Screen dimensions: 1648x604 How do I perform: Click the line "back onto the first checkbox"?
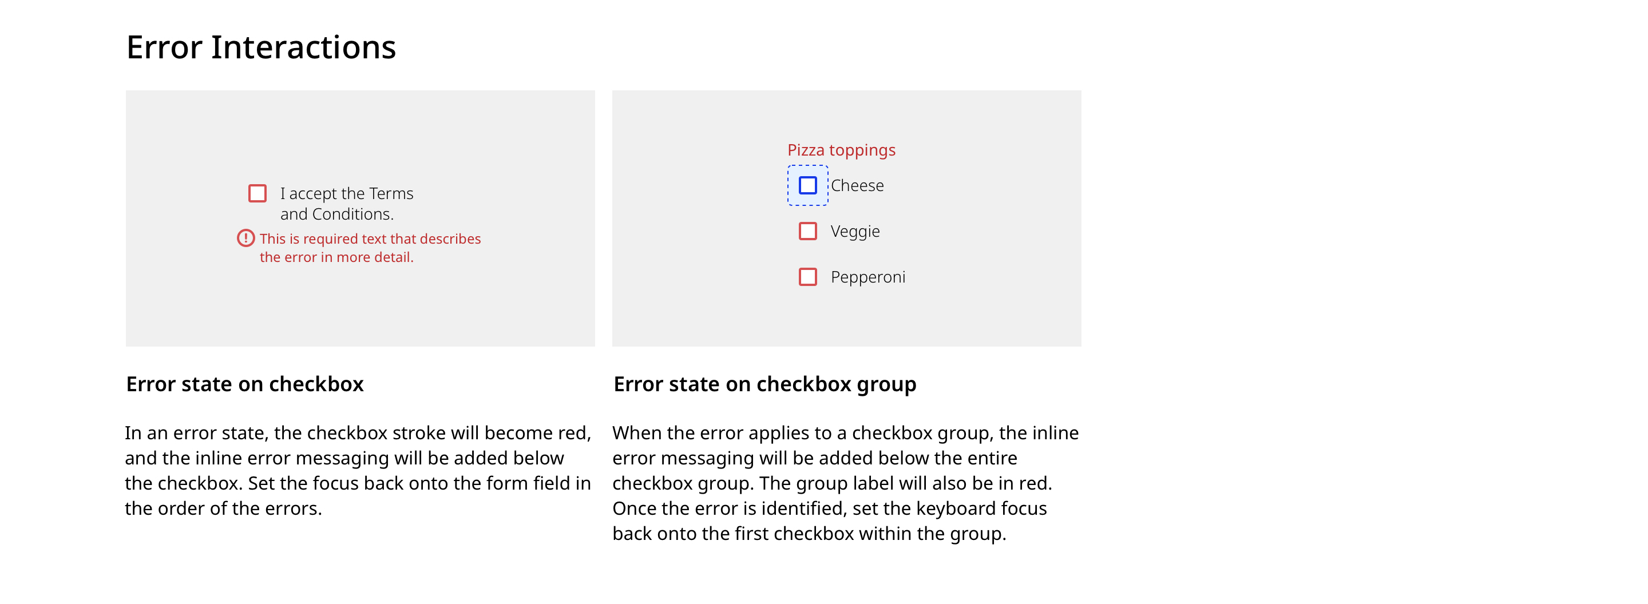809,534
